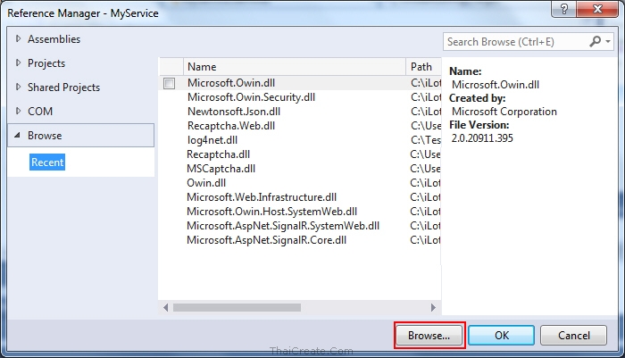Select the Recent item under Browse
Screen dimensions: 625x358
[x=47, y=162]
